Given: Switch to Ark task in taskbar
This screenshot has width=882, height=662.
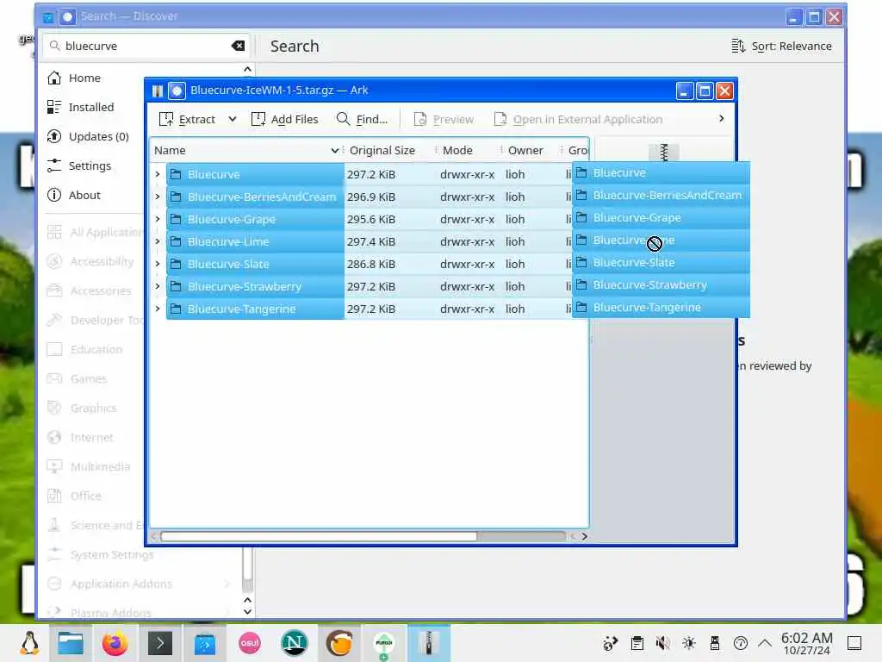Looking at the screenshot, I should tap(429, 643).
